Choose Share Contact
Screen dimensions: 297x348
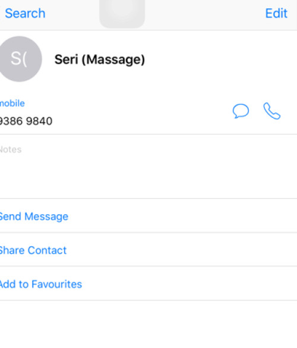[33, 250]
